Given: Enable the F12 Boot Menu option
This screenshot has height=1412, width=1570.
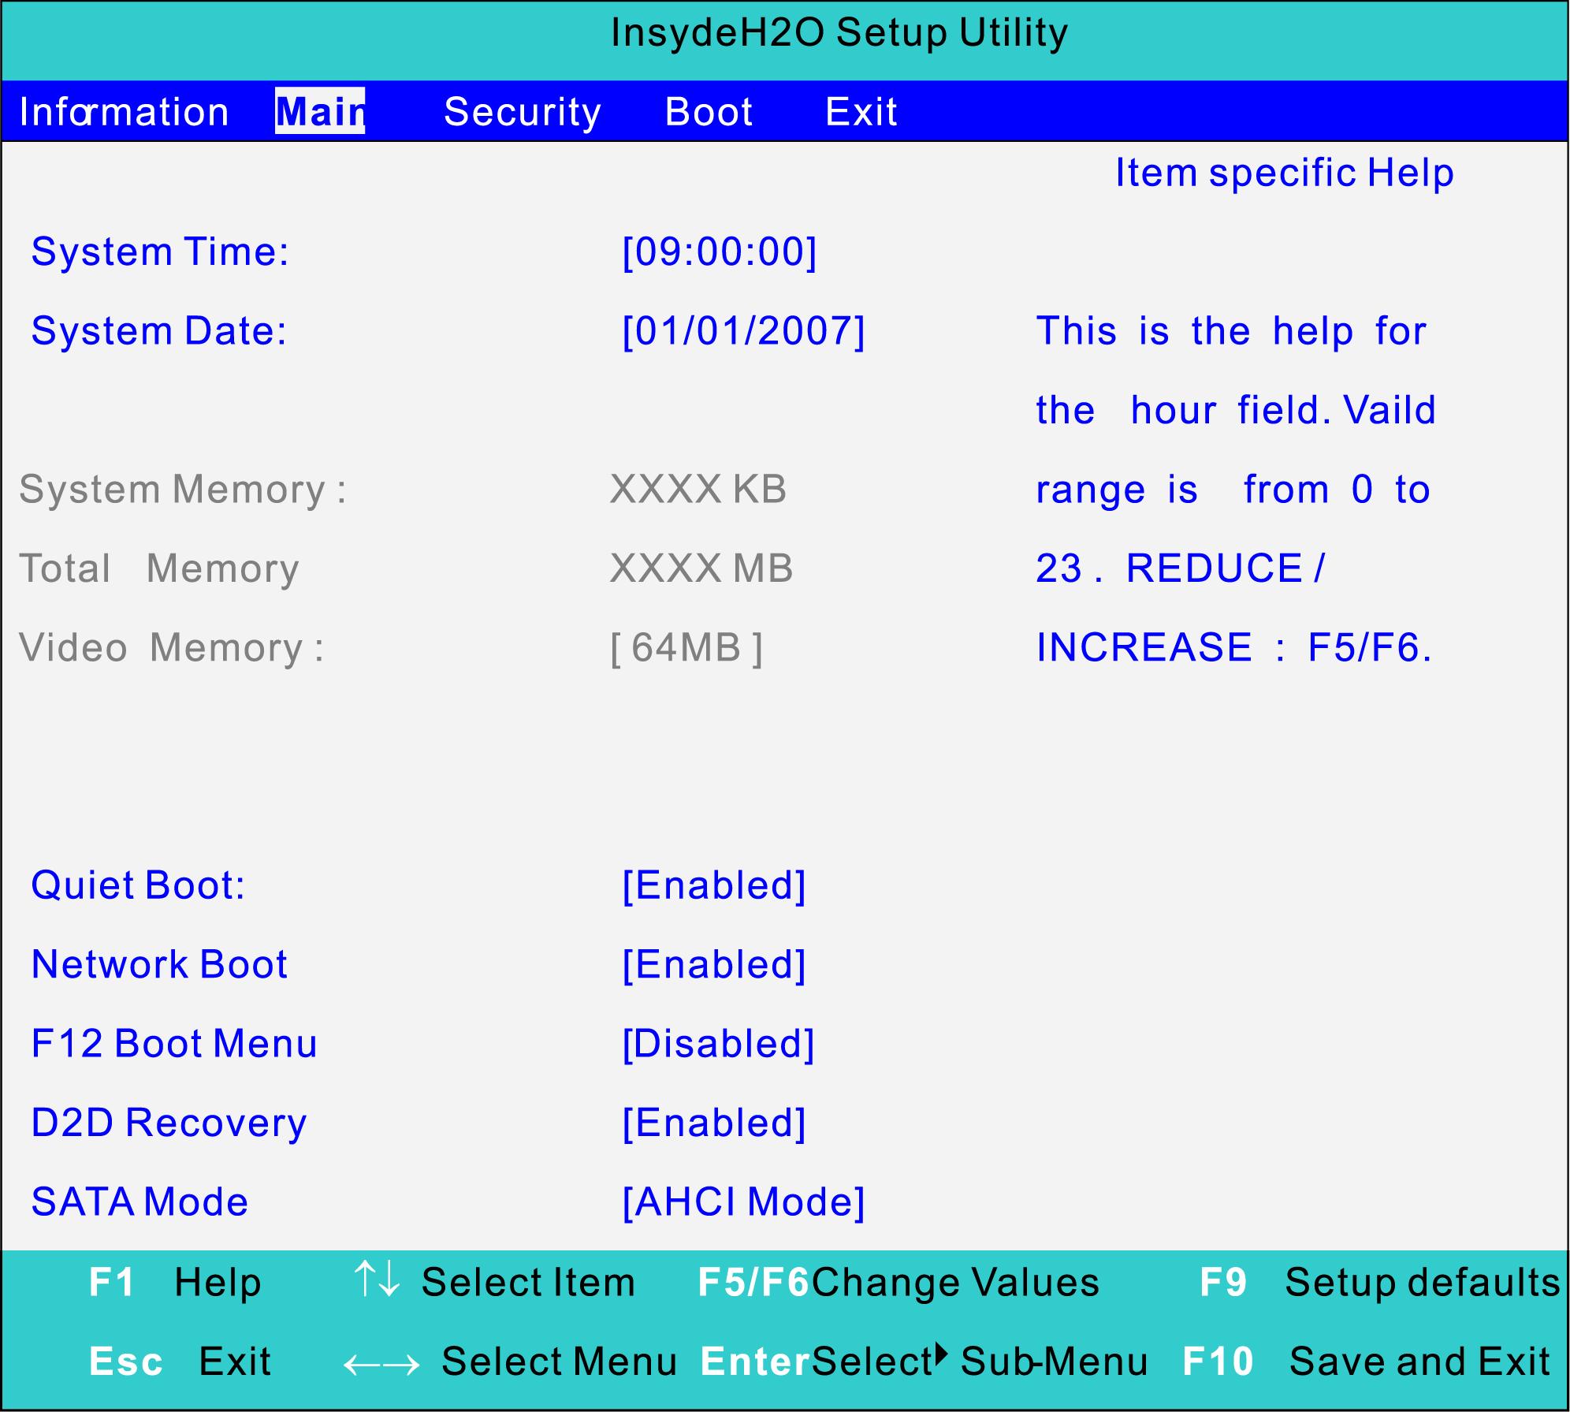Looking at the screenshot, I should click(x=717, y=1044).
